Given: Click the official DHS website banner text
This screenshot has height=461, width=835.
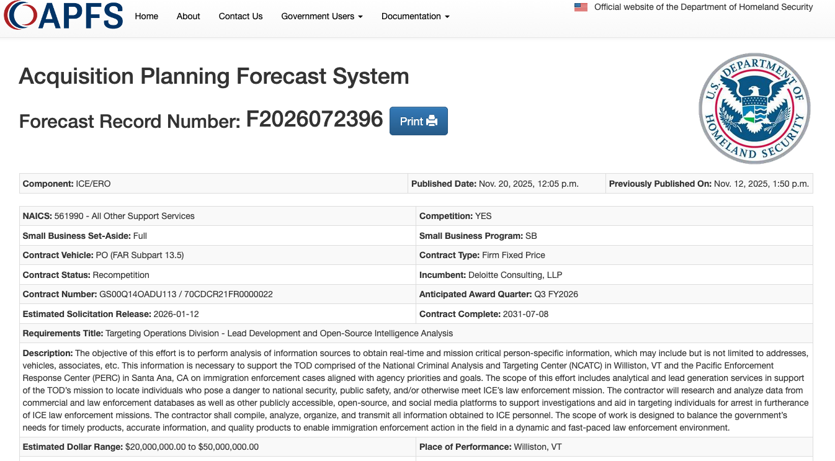Looking at the screenshot, I should 703,7.
